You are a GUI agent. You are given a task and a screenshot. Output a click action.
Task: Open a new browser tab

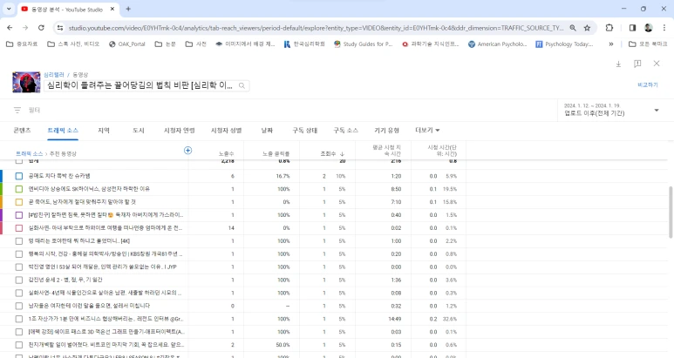[128, 9]
